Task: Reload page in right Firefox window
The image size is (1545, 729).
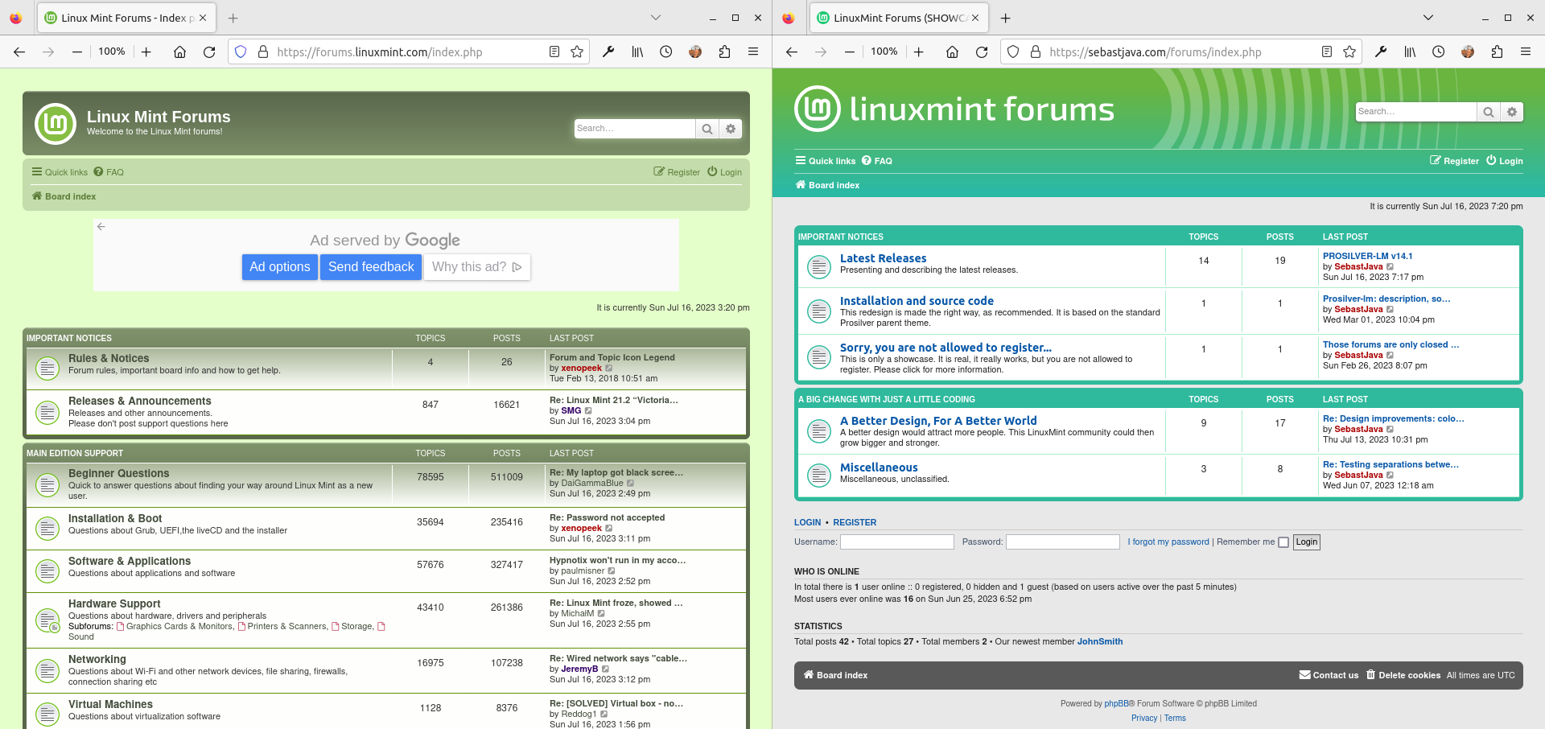Action: (x=982, y=51)
